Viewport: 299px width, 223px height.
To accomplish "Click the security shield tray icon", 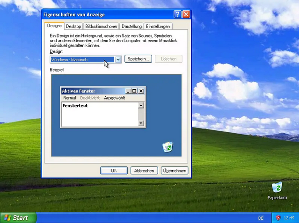I will [278, 218].
